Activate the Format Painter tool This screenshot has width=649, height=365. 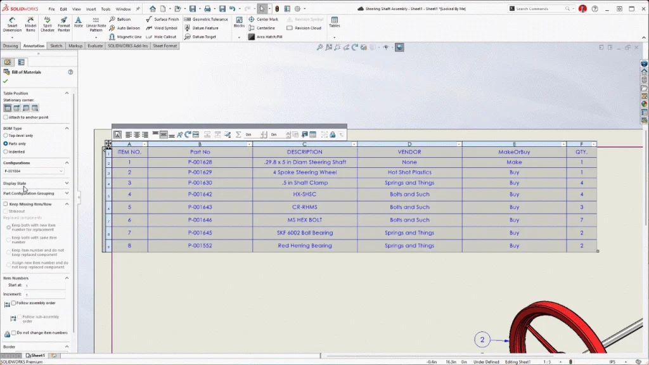click(x=64, y=25)
